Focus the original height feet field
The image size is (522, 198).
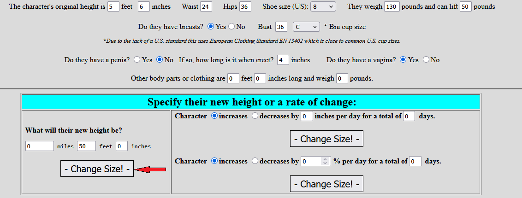coord(113,6)
